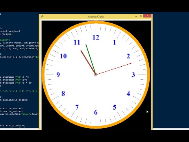
Task: Click the number 7 on the clock face
Action: coord(77,107)
